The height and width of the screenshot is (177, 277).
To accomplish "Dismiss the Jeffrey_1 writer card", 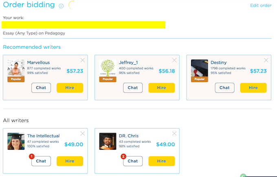I will (175, 60).
